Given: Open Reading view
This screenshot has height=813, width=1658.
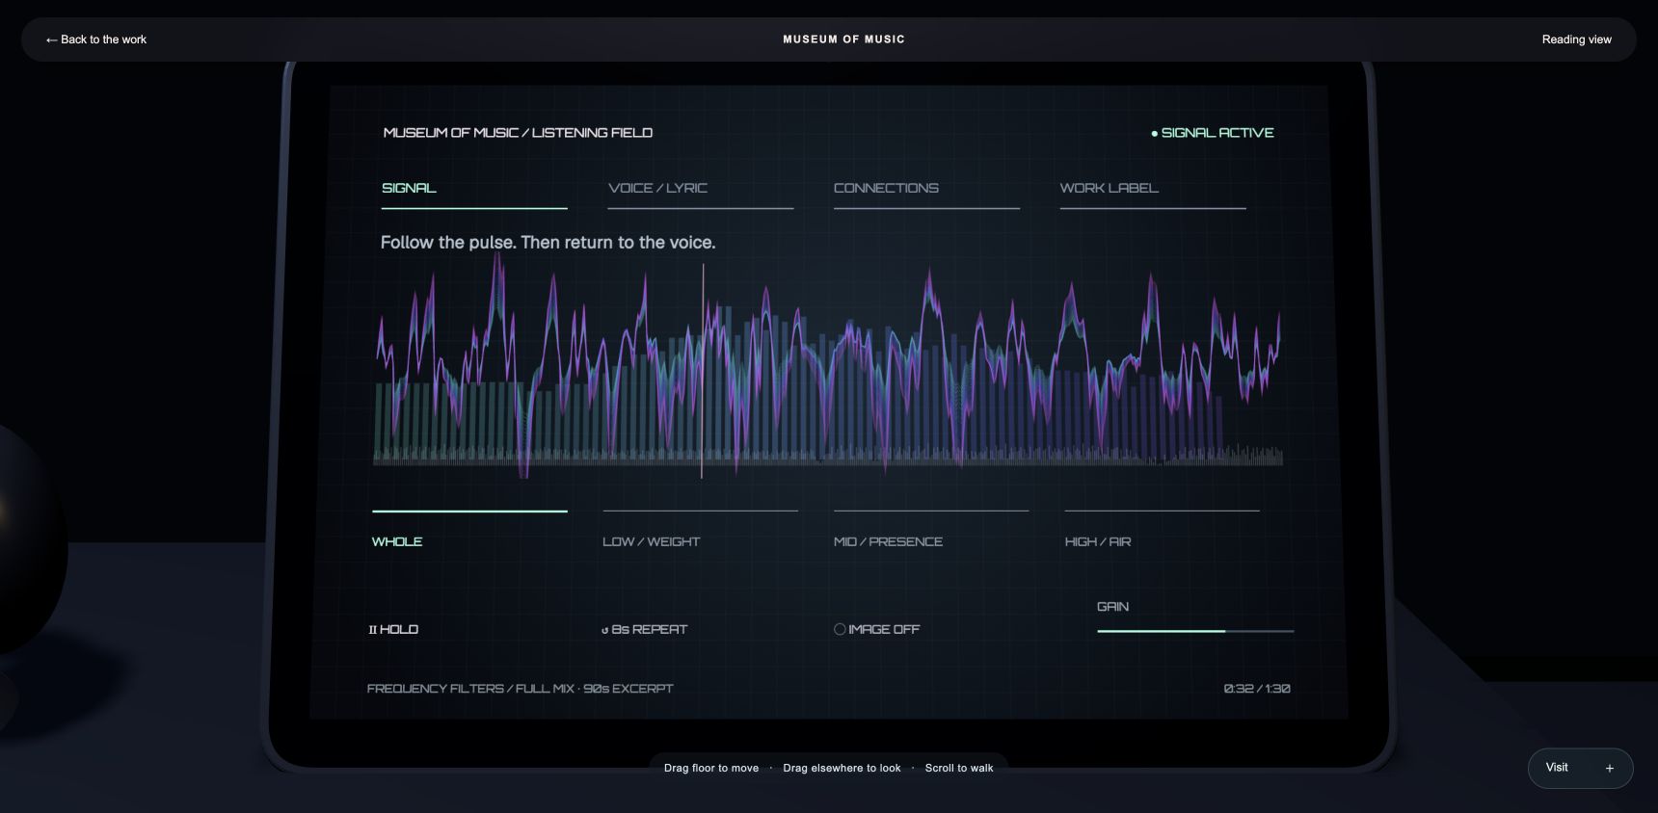Looking at the screenshot, I should (1576, 39).
